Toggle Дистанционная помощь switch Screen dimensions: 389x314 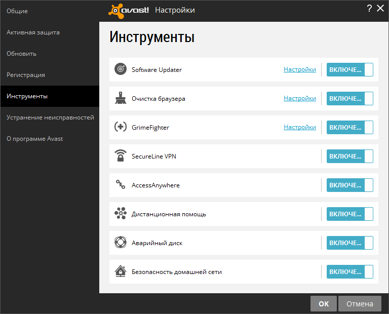pos(350,214)
